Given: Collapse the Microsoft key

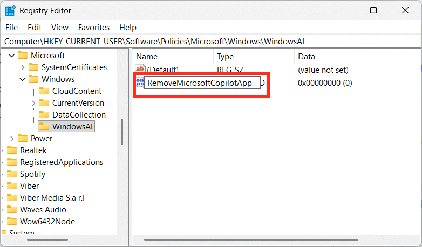Looking at the screenshot, I should (x=12, y=56).
